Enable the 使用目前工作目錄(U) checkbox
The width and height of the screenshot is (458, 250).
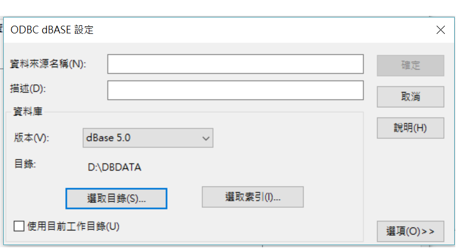pyautogui.click(x=19, y=226)
